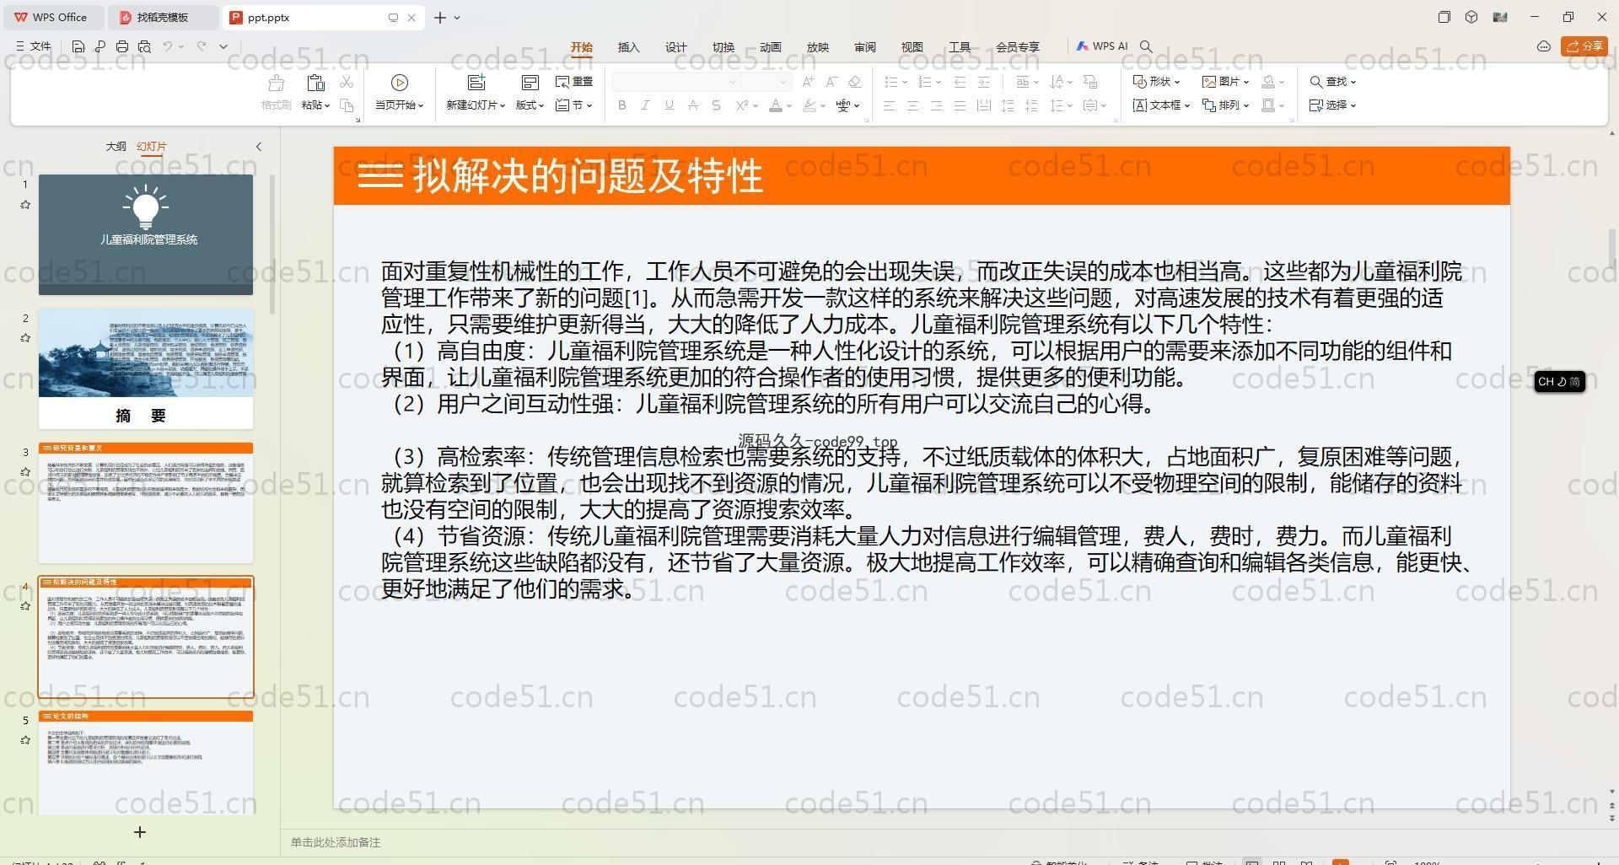This screenshot has width=1619, height=865.
Task: Click the New Slide icon
Action: [x=476, y=83]
